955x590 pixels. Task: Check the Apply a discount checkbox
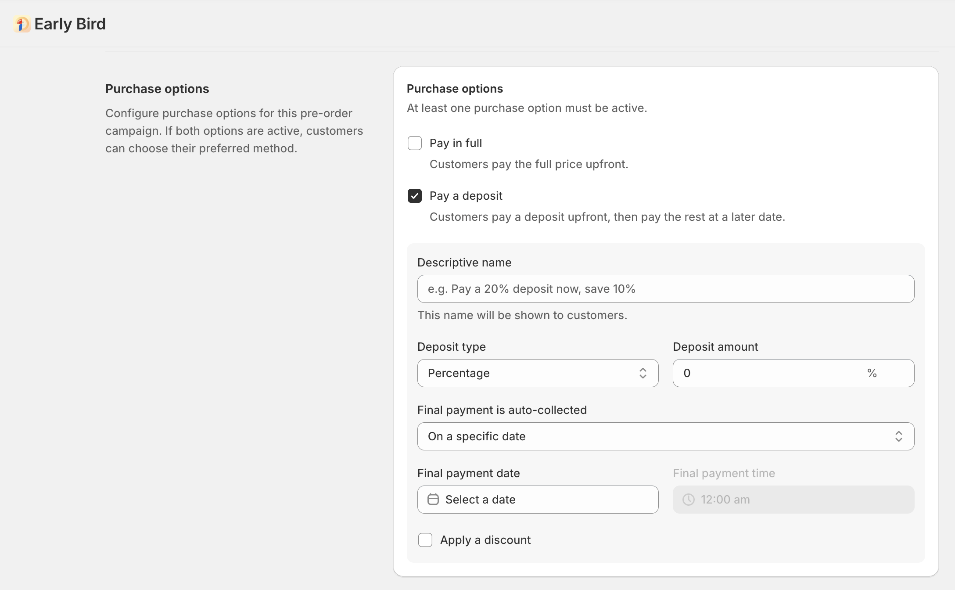425,540
